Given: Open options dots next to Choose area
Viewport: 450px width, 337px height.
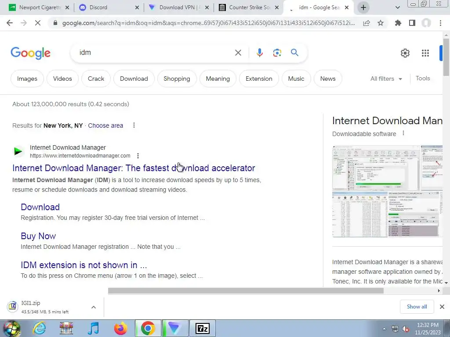Looking at the screenshot, I should [x=134, y=125].
